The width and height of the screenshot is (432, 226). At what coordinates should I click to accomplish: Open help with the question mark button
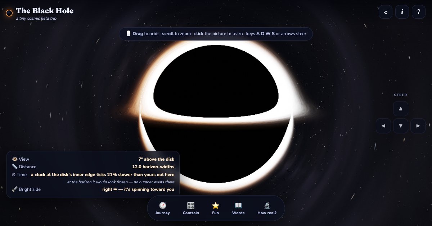(419, 12)
